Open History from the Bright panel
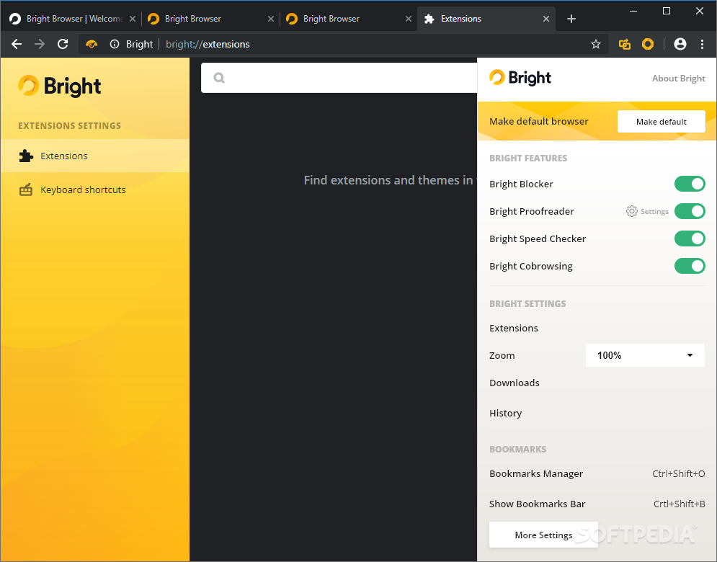Screen dimensions: 717x562 (505, 413)
